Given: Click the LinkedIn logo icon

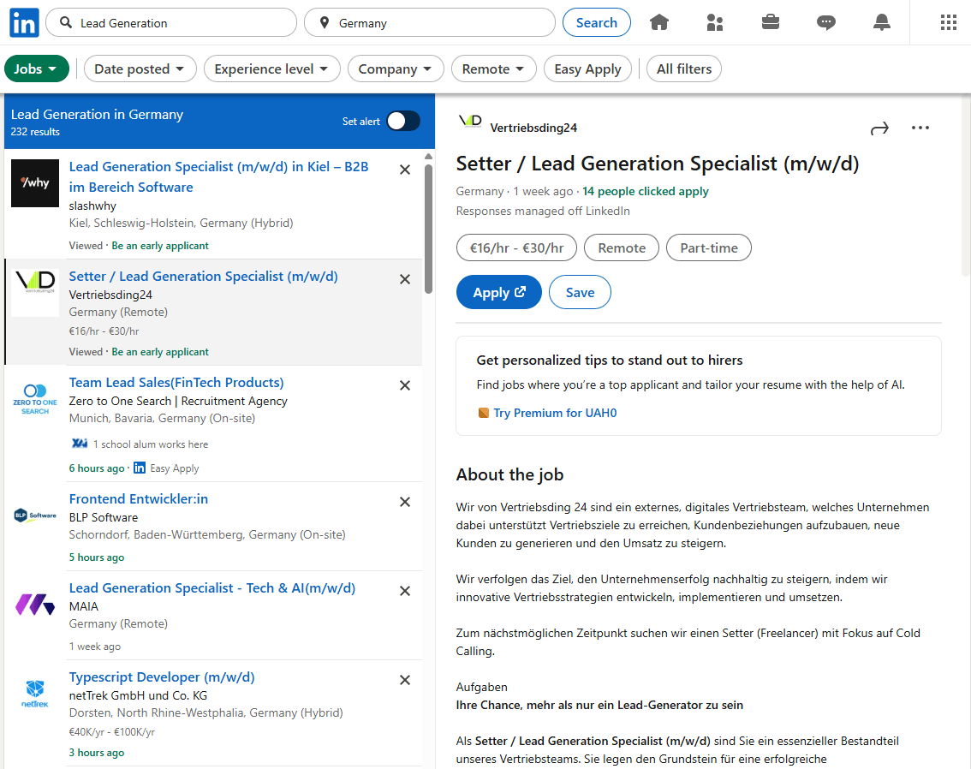Looking at the screenshot, I should pos(23,22).
